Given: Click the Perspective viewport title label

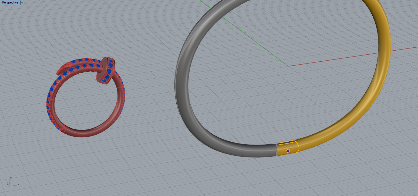Looking at the screenshot, I should click(x=10, y=2).
